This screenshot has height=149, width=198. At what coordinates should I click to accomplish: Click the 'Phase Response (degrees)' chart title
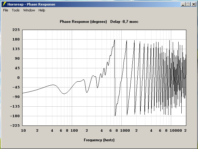coord(83,22)
